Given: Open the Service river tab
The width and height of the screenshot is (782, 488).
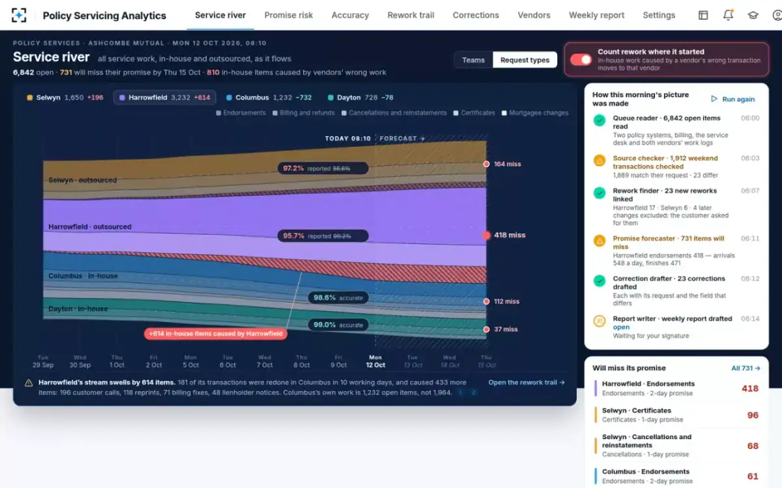Looking at the screenshot, I should pyautogui.click(x=220, y=15).
